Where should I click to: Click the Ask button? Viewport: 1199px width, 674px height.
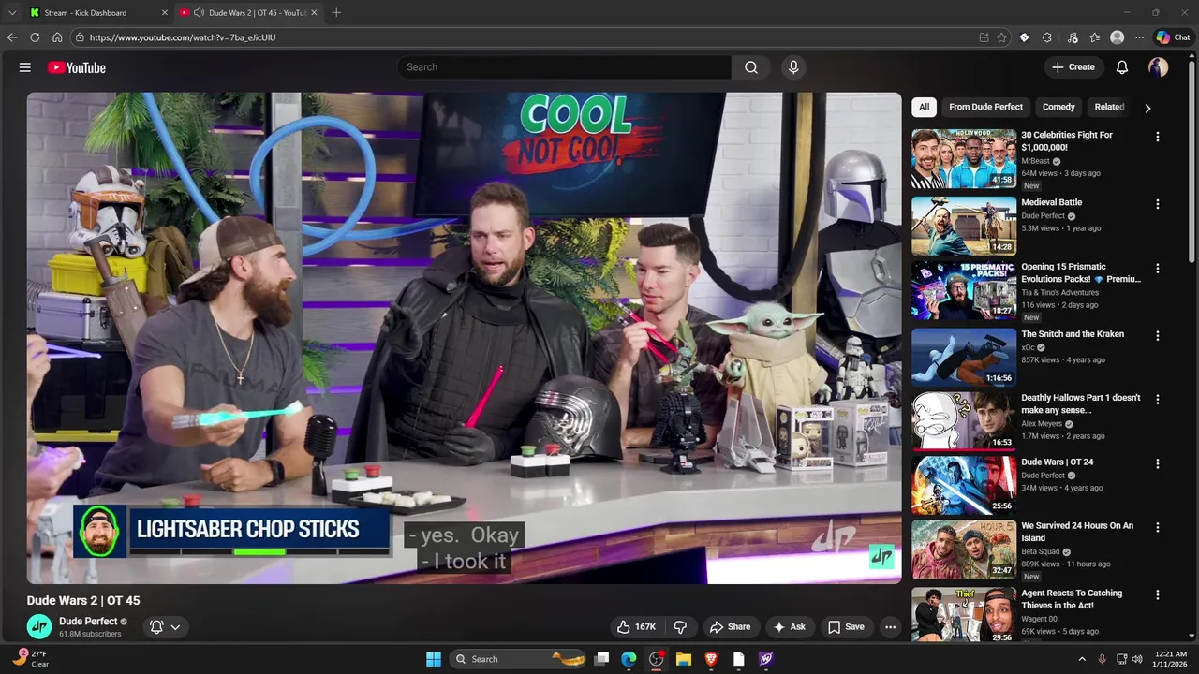click(x=789, y=627)
